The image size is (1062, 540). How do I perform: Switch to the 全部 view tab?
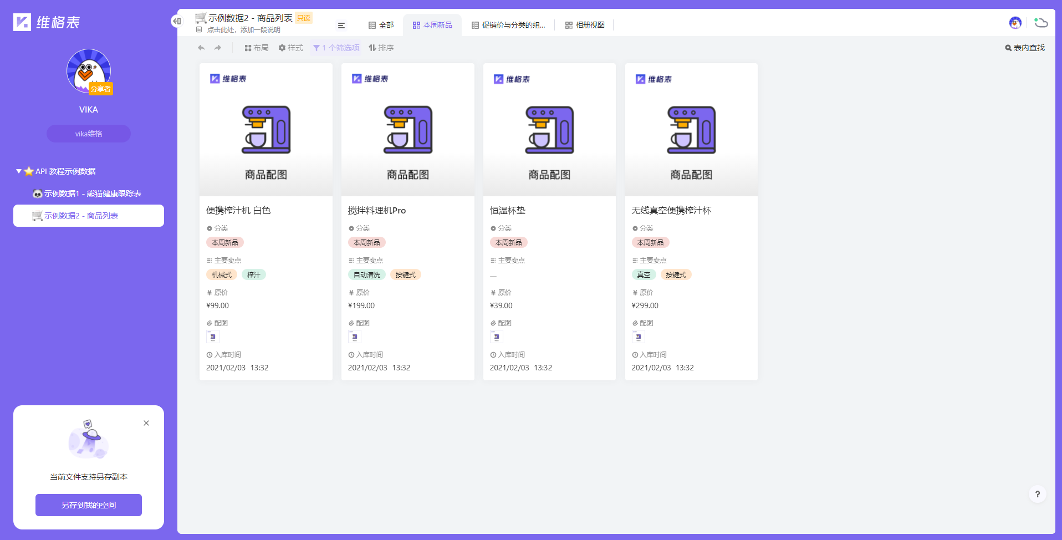381,26
